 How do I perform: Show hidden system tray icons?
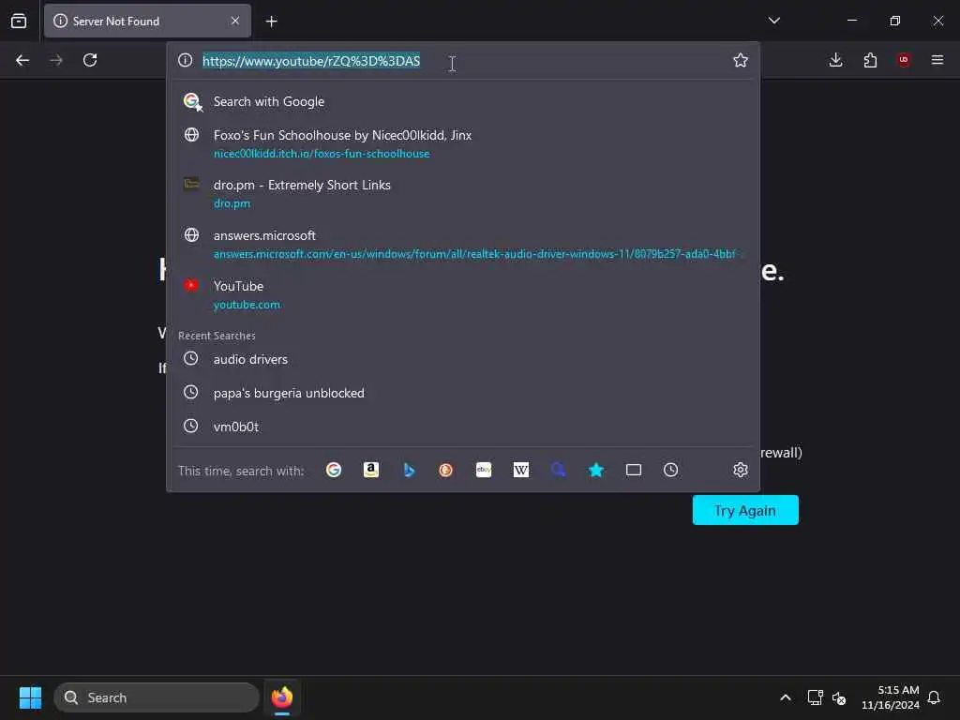(786, 697)
